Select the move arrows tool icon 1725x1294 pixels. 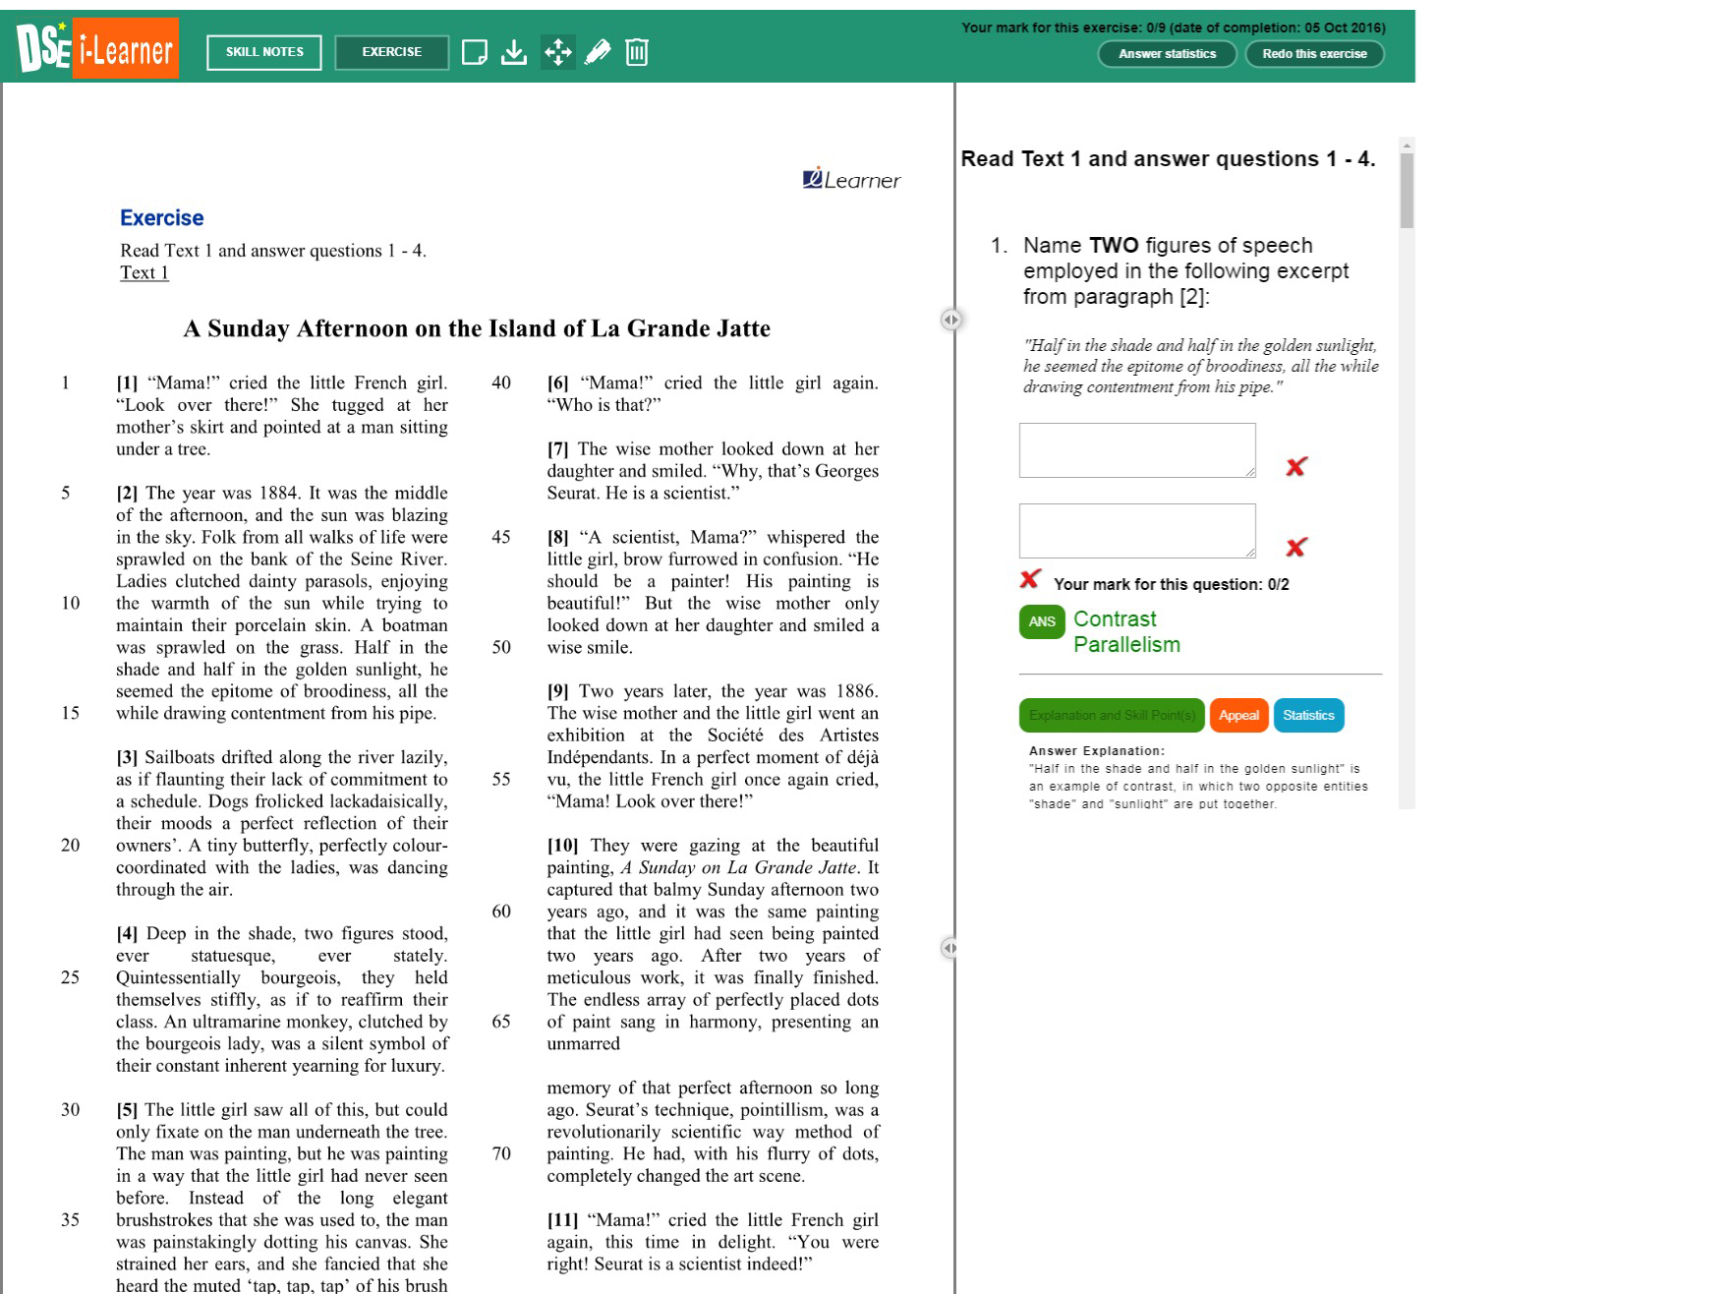(557, 52)
